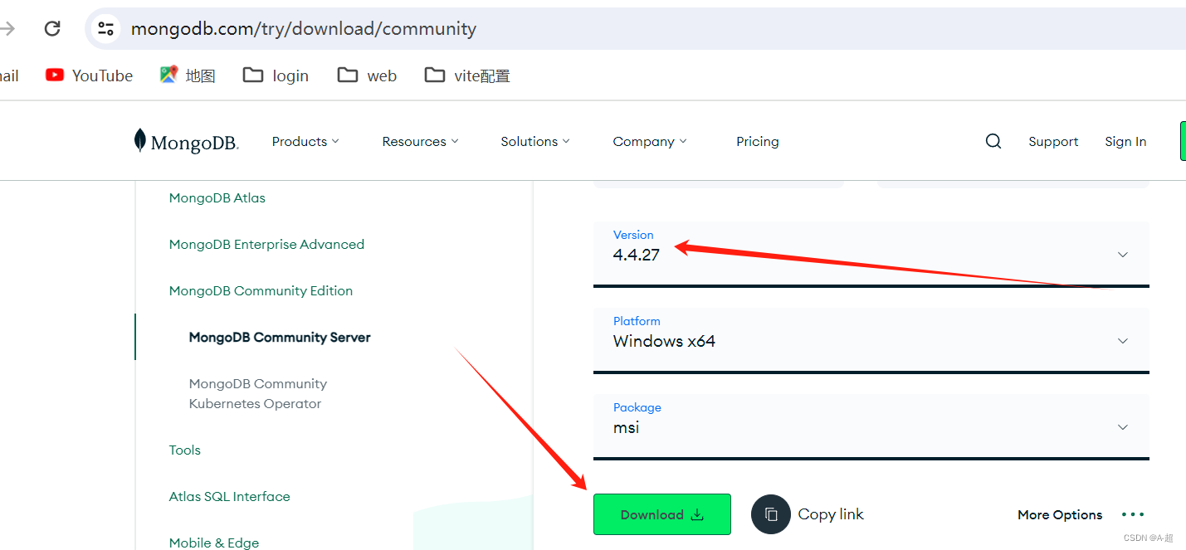The height and width of the screenshot is (550, 1186).
Task: Expand the Products menu
Action: [305, 142]
